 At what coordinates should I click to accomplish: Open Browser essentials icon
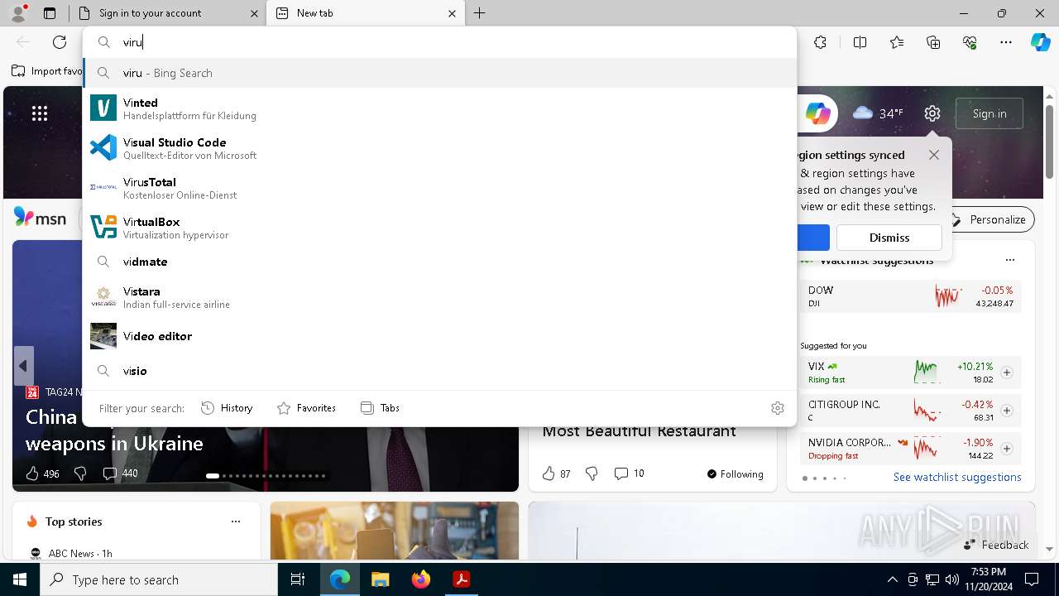(x=970, y=42)
